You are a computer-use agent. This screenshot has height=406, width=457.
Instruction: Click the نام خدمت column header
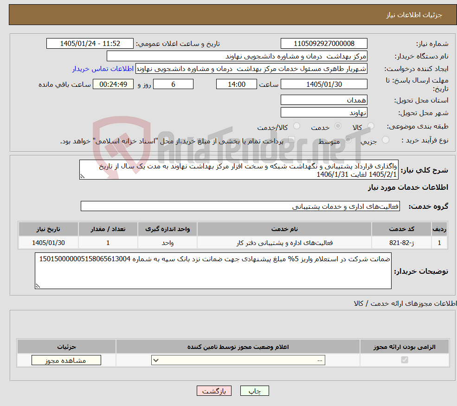click(284, 229)
